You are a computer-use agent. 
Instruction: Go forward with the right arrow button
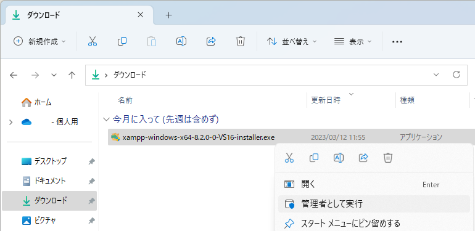(x=35, y=75)
